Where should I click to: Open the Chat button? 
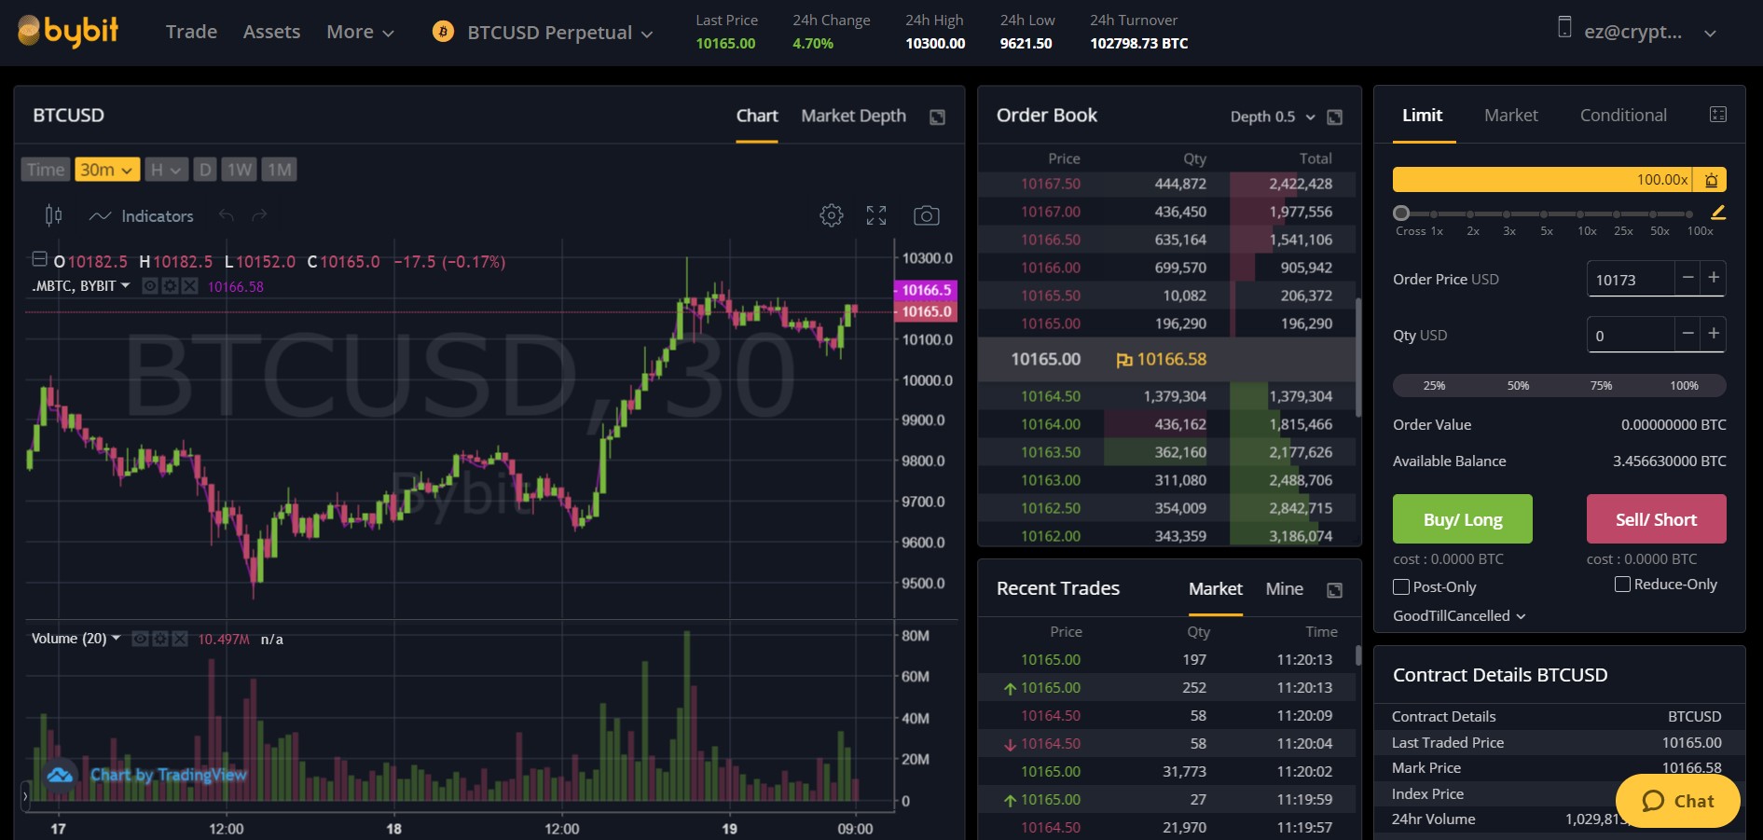click(x=1677, y=801)
